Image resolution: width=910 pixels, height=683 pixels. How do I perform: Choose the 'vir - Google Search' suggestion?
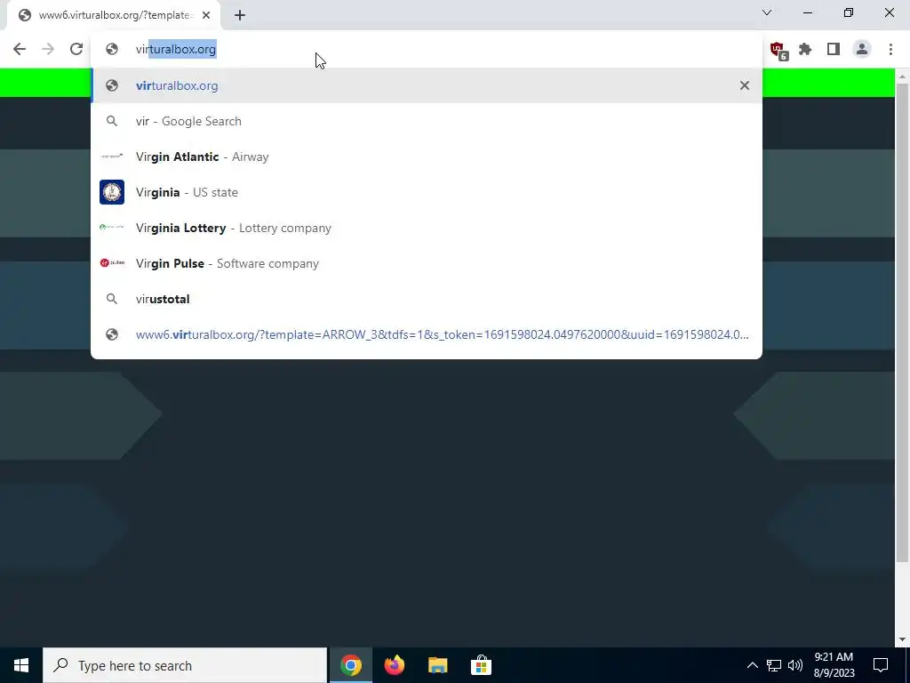427,121
